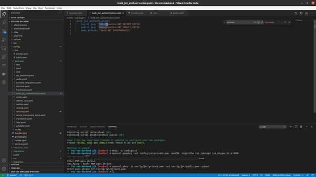This screenshot has height=177, width=316.
Task: Switch to the bundles.php editor tab
Action: click(x=137, y=13)
